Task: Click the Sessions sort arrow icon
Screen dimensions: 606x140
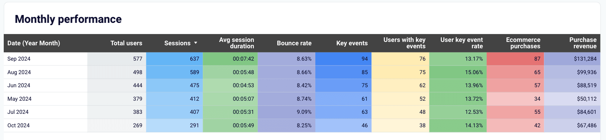Action: (195, 43)
